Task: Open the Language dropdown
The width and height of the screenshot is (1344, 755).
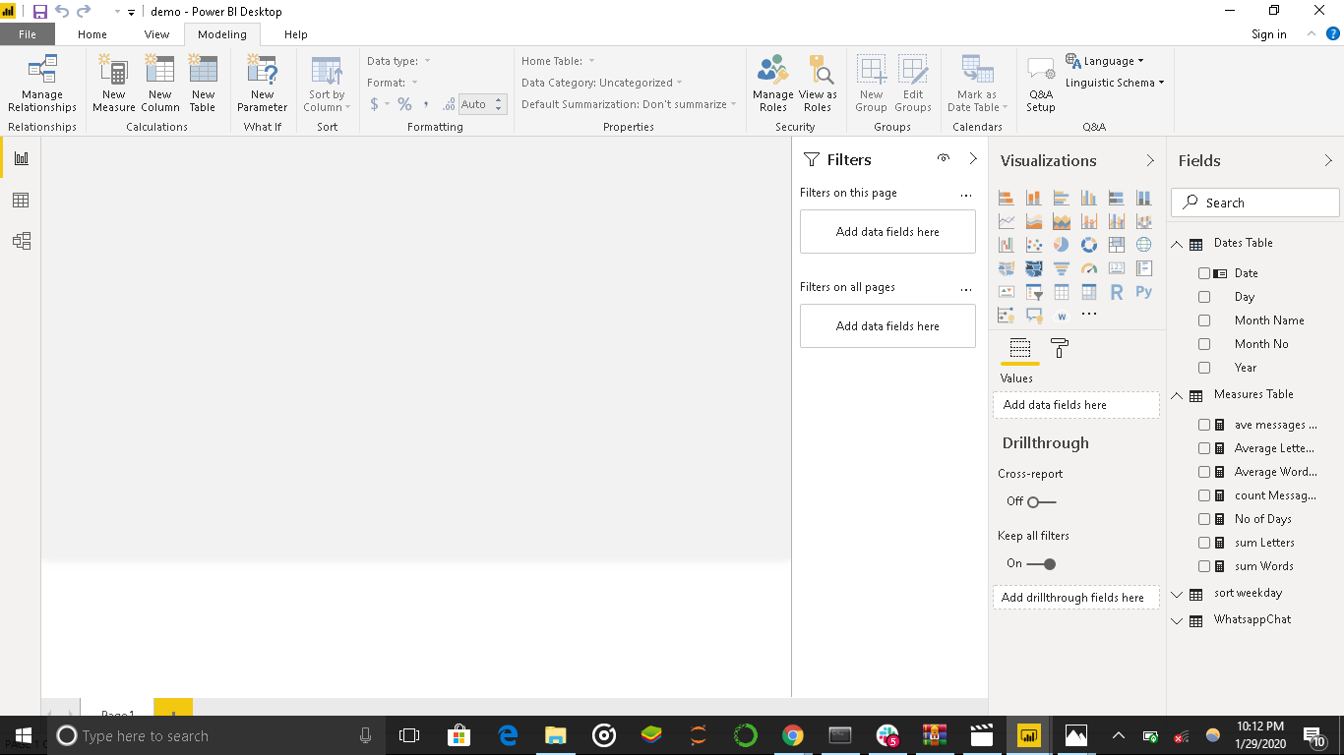Action: pos(1105,61)
